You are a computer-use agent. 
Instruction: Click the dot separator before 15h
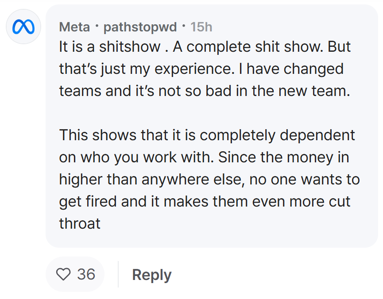184,26
